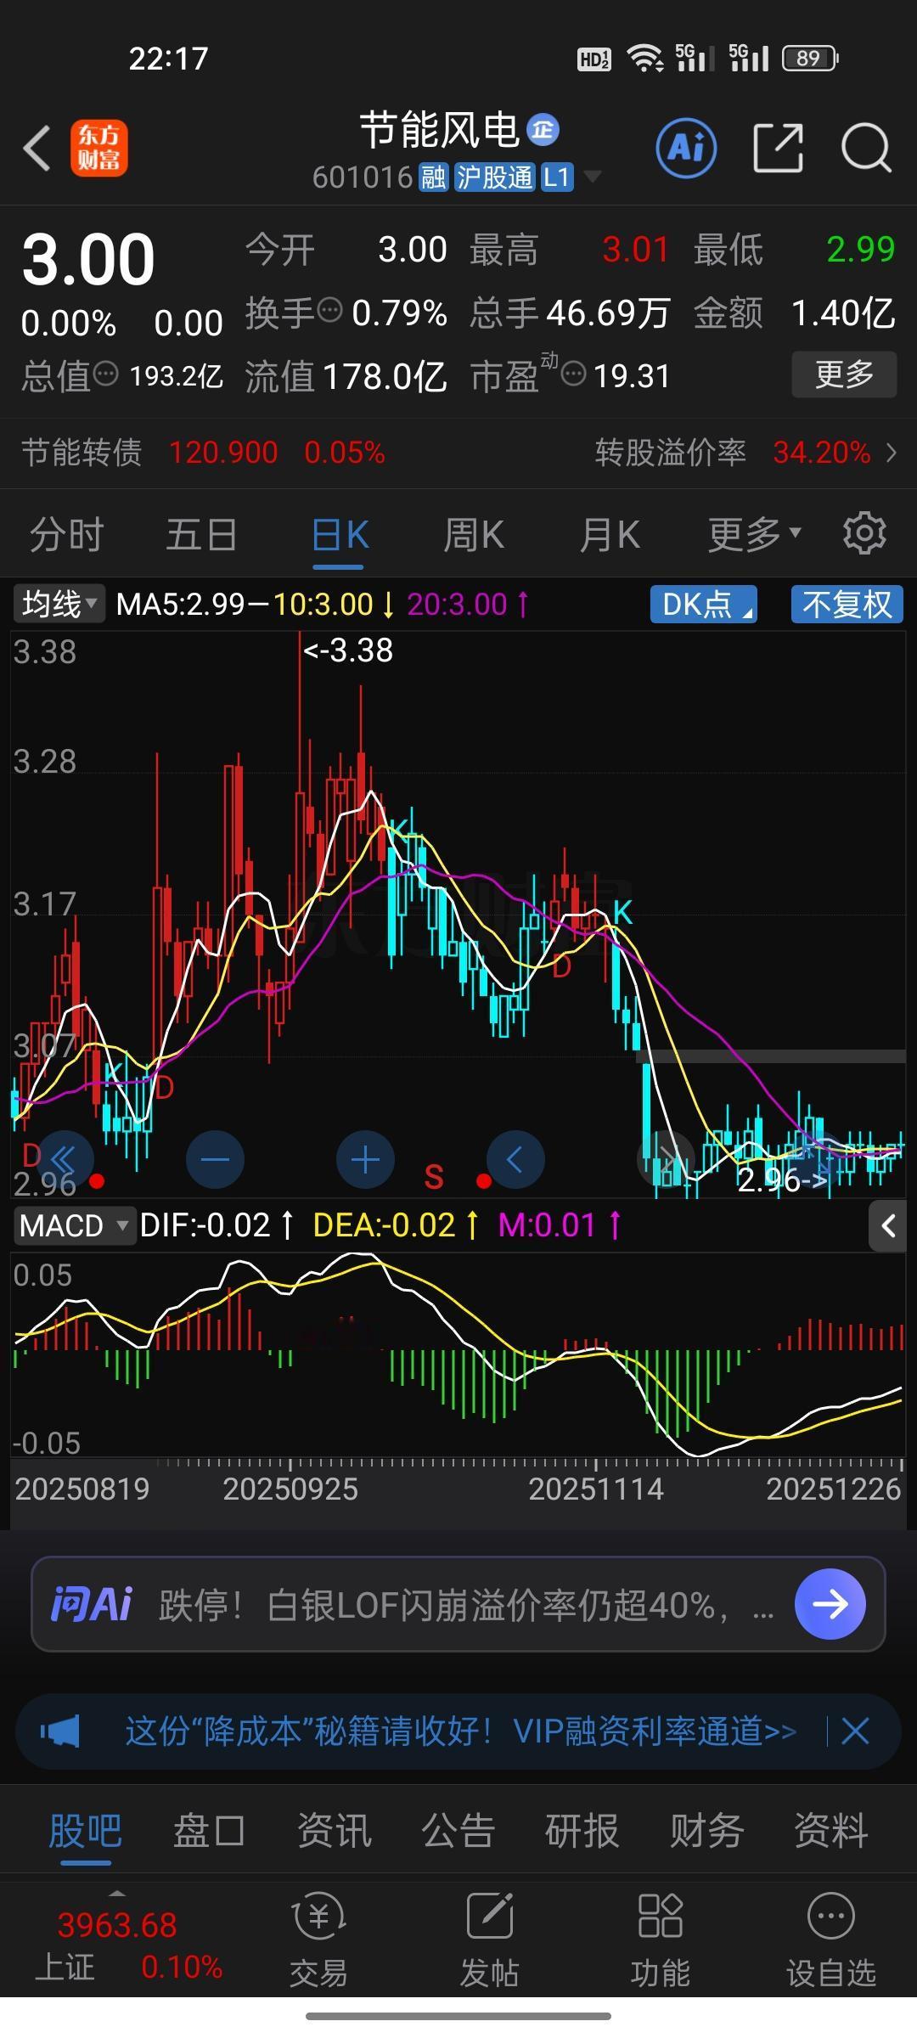Tap 更多 quote details button
The width and height of the screenshot is (917, 2038).
click(844, 374)
